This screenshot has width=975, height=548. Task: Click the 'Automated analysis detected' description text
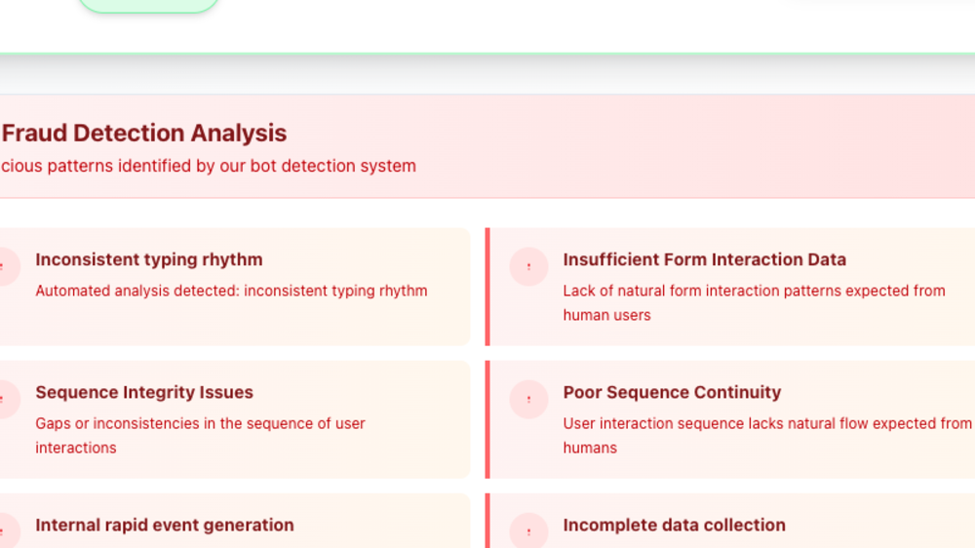[x=231, y=291]
